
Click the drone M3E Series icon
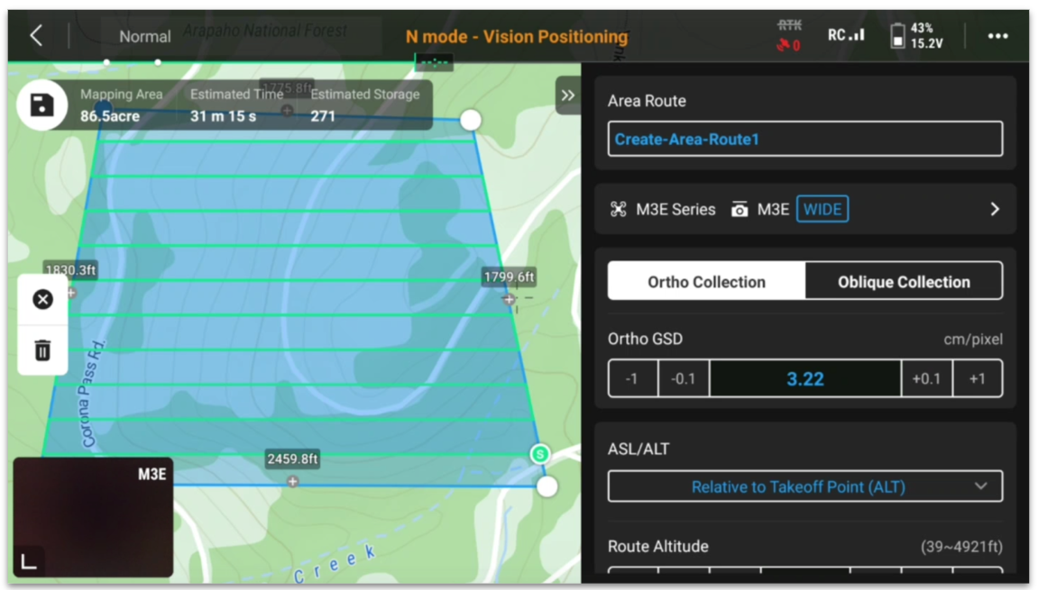click(x=619, y=210)
